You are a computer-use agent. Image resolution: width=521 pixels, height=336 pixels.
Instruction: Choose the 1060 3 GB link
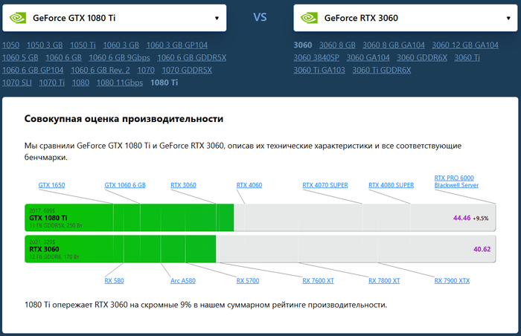tap(121, 45)
